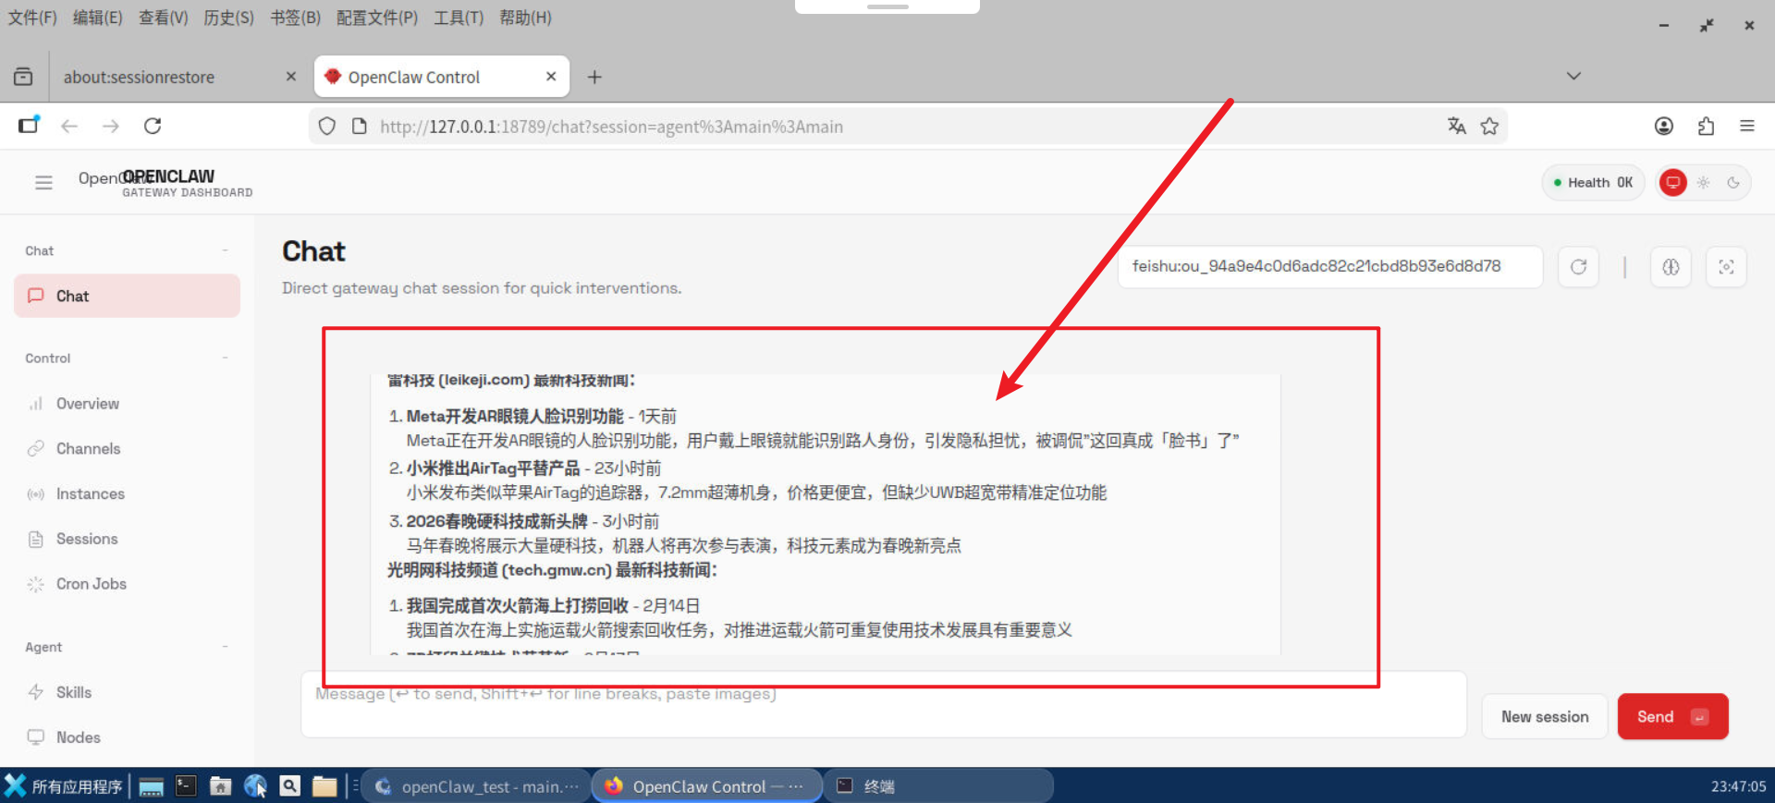Toggle the brain thinking output button
Viewport: 1775px width, 803px height.
[1671, 267]
